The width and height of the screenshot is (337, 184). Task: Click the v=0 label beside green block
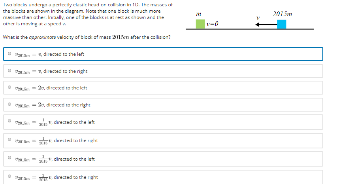pos(212,24)
